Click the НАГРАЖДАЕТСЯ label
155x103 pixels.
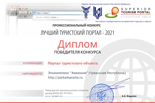click(x=32, y=74)
